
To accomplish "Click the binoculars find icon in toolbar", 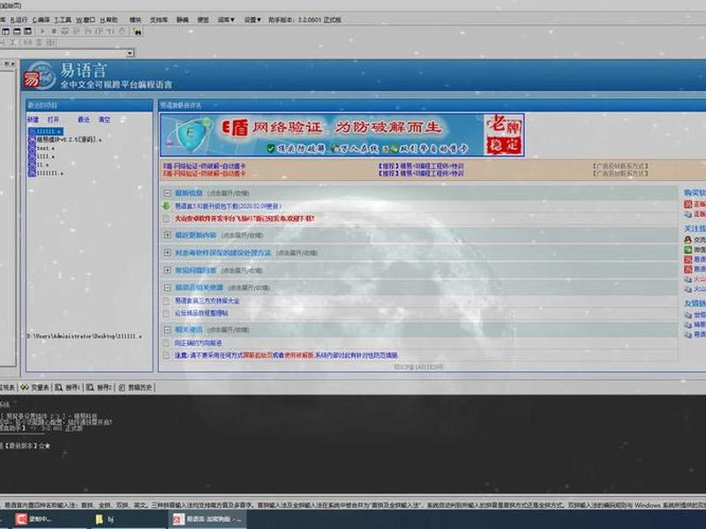I will click(137, 32).
